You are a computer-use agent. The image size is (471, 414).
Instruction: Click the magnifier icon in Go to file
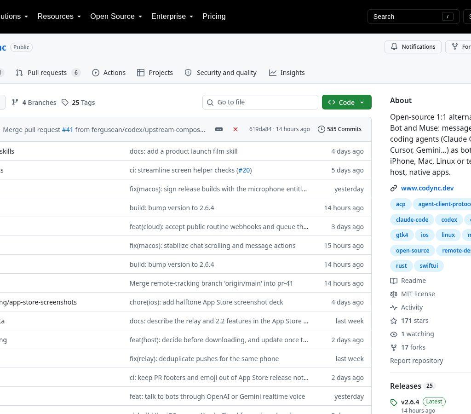point(210,103)
